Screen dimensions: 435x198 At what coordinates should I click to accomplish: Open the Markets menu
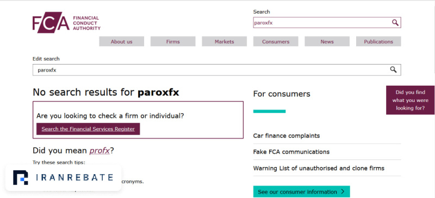tap(224, 42)
